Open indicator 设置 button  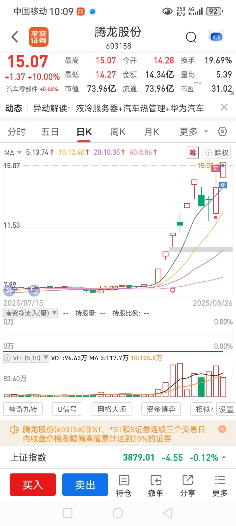[x=226, y=409]
